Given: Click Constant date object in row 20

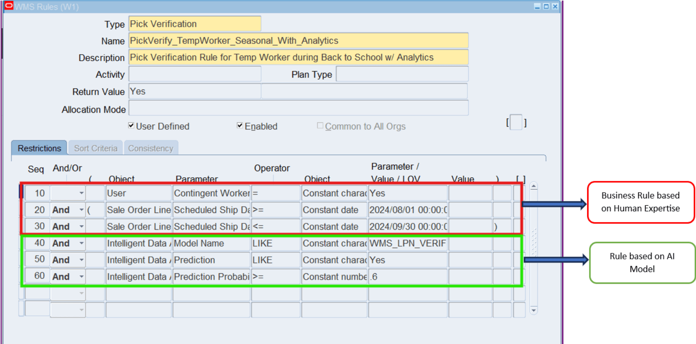Looking at the screenshot, I should click(x=334, y=210).
